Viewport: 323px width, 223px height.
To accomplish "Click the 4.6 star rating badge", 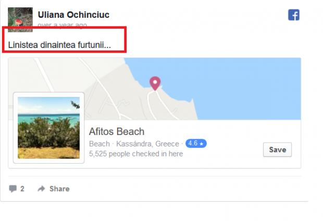I will [x=196, y=143].
